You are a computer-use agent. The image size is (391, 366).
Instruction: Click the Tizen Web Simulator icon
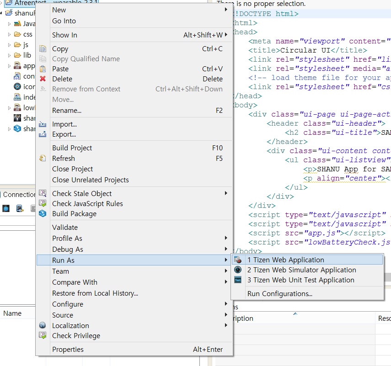tap(238, 270)
